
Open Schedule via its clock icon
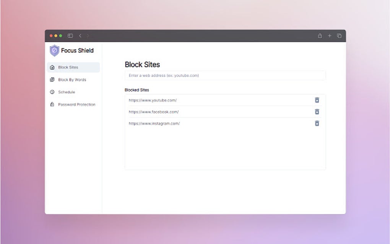(52, 92)
